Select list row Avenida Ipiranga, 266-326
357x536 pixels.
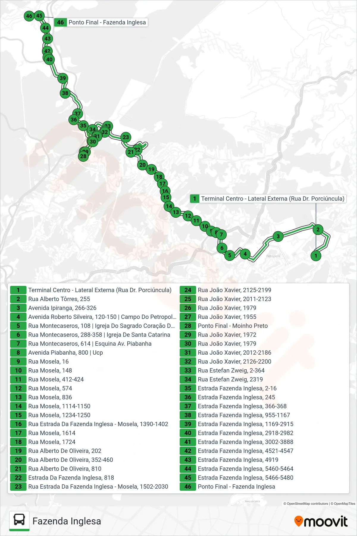pyautogui.click(x=93, y=308)
